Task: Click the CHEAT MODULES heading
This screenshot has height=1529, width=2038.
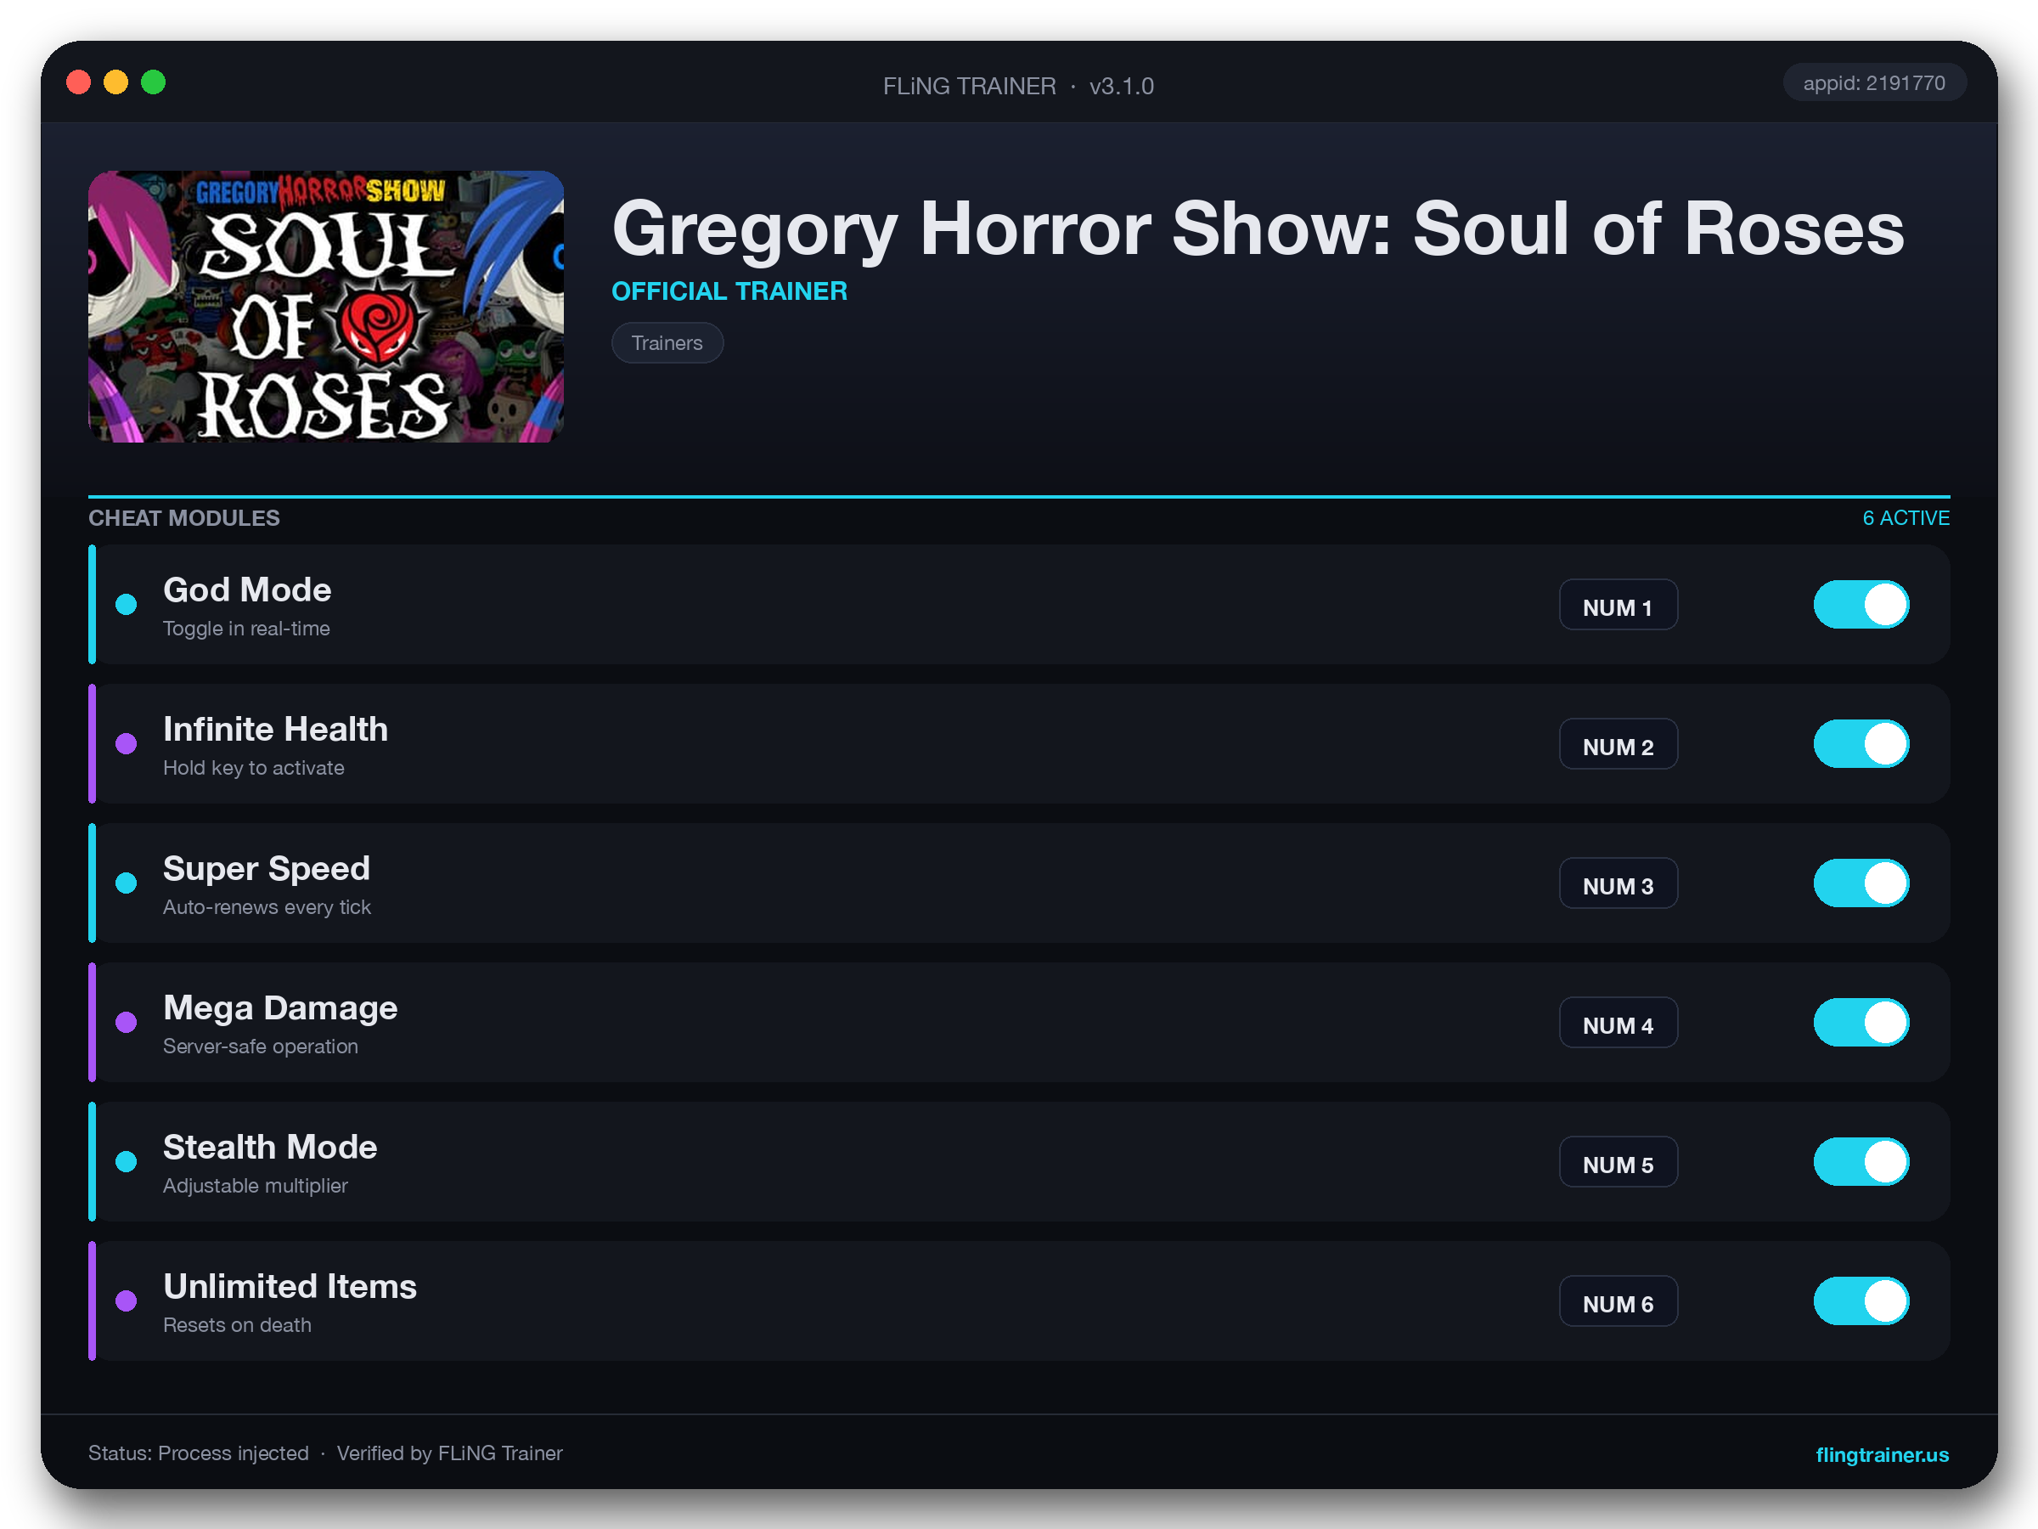Action: point(184,518)
